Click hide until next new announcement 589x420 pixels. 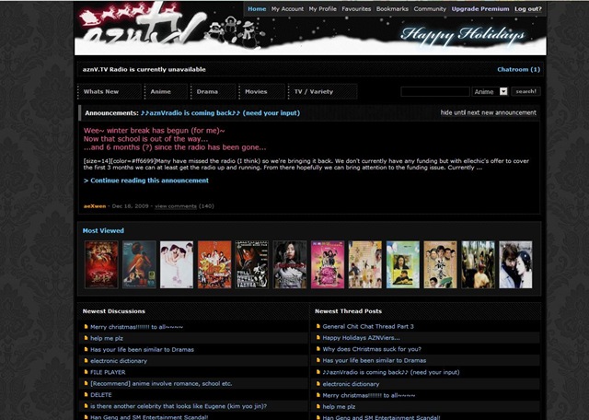click(x=489, y=112)
